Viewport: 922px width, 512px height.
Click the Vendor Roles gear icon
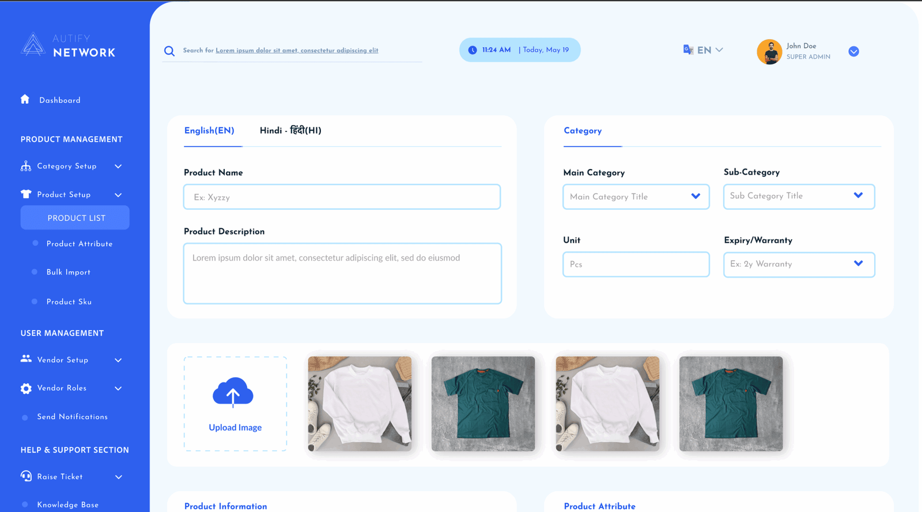point(26,389)
